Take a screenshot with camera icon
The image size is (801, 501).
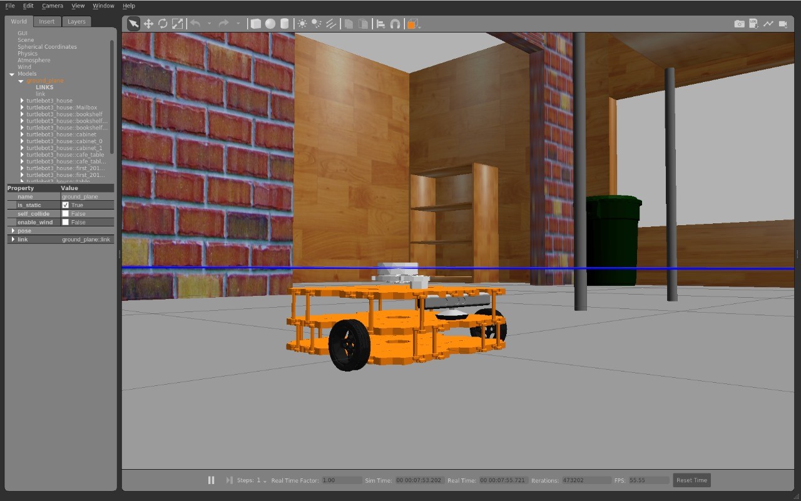point(739,24)
